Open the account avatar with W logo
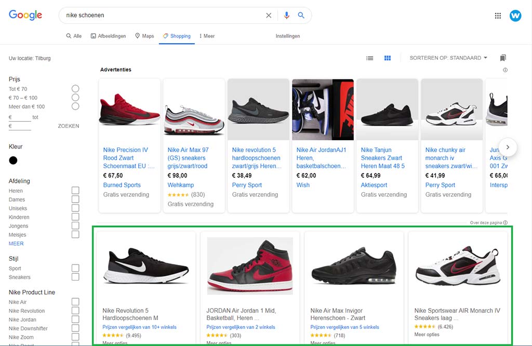The width and height of the screenshot is (532, 346). point(515,16)
